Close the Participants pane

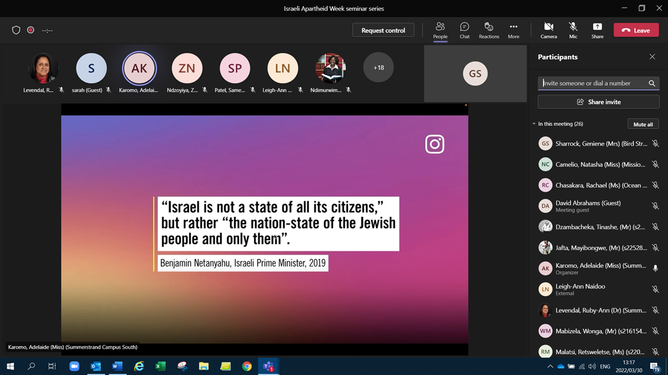tap(652, 56)
